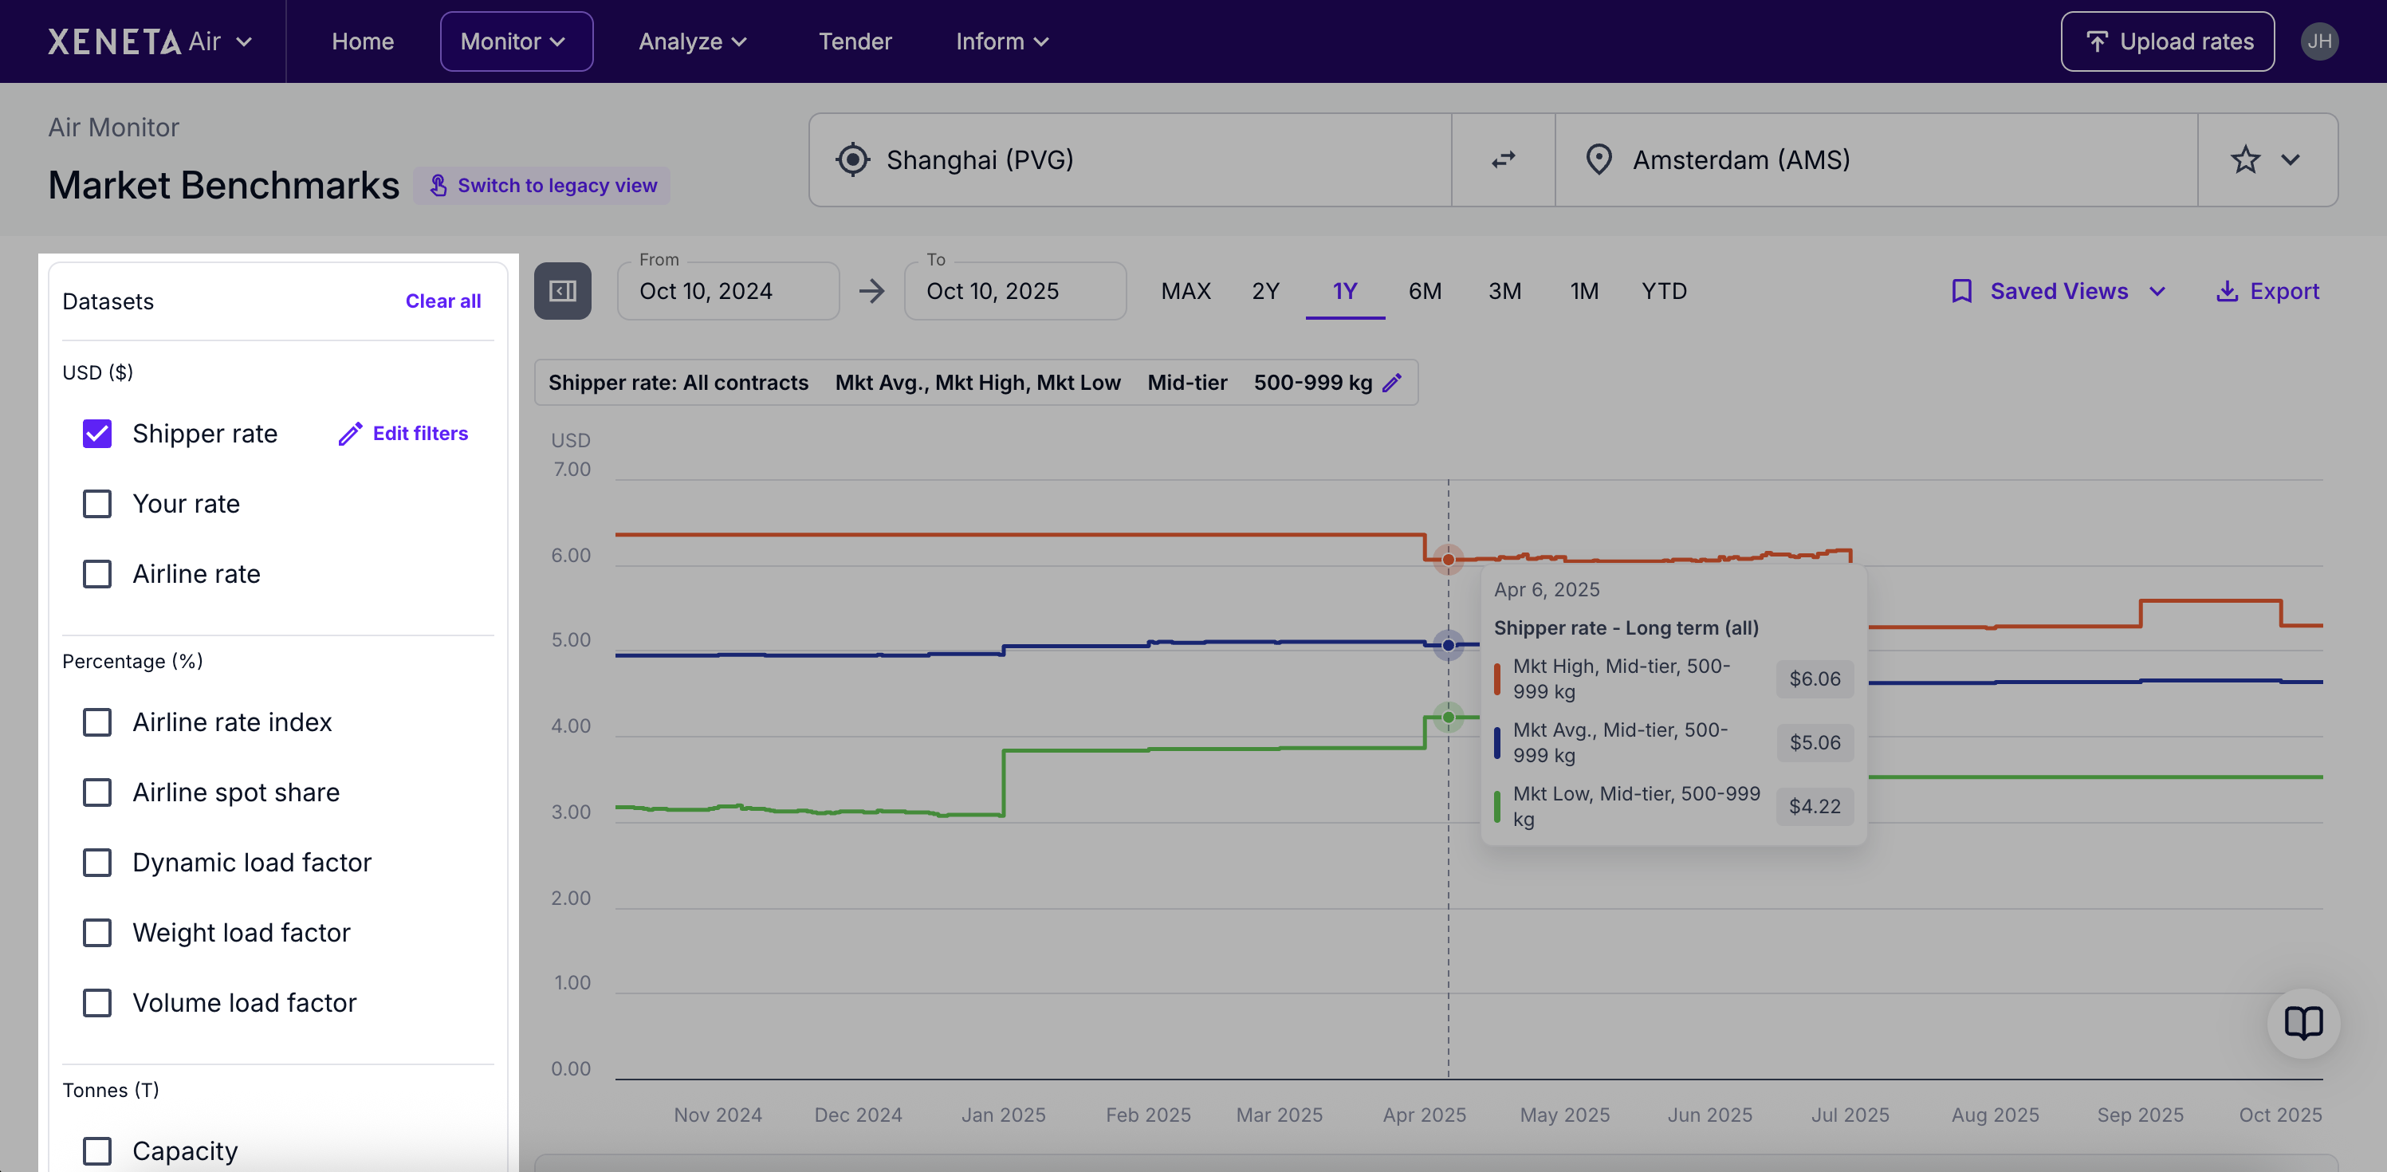Click the From date field Oct 10, 2024

pos(727,291)
